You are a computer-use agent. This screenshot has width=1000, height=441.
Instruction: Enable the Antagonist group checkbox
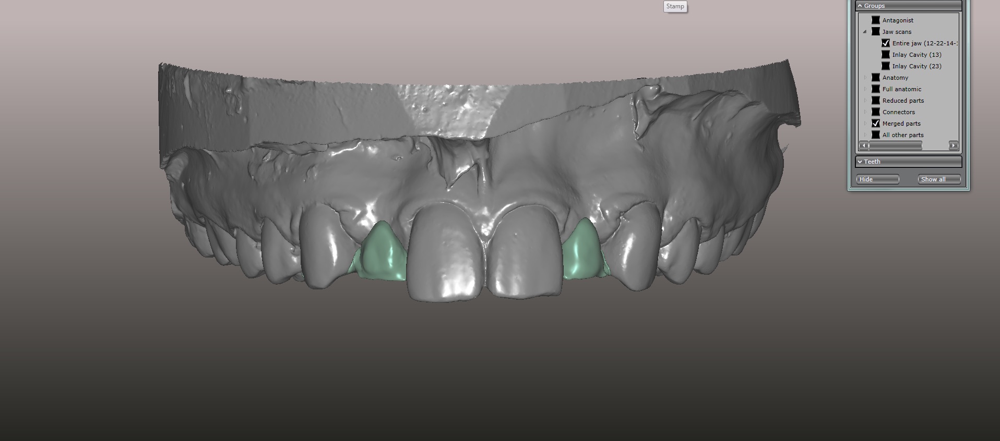[x=876, y=20]
